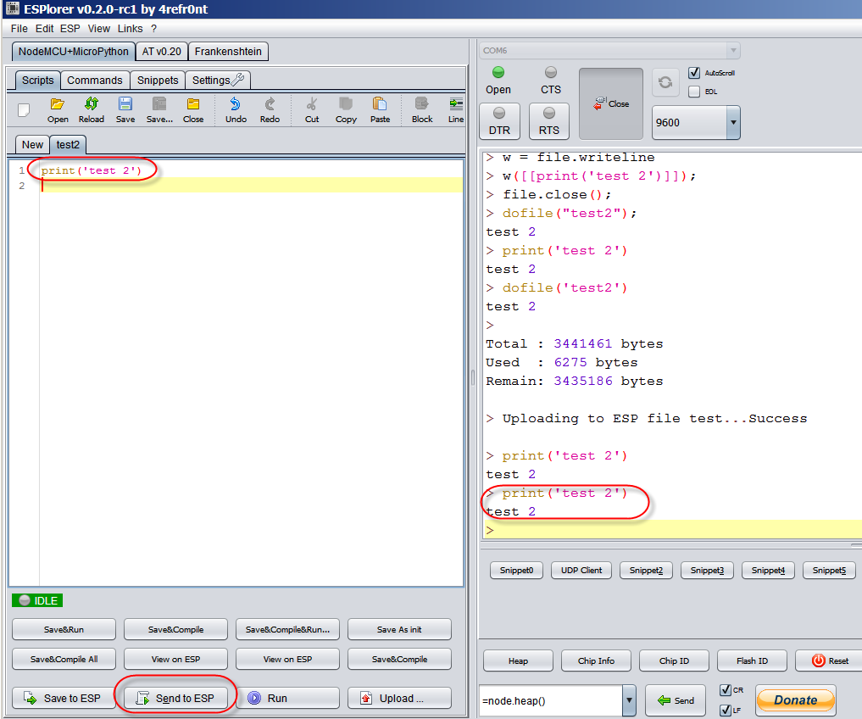Select the test2 file tab
862x719 pixels.
click(68, 145)
